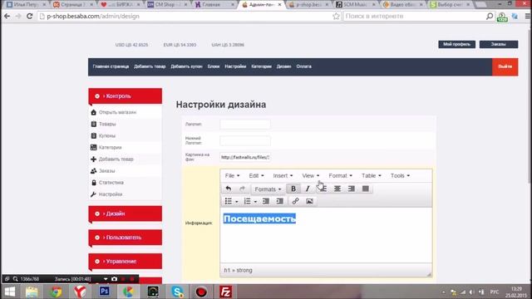Open the Windows Start menu
Image resolution: width=532 pixels, height=299 pixels.
click(9, 292)
